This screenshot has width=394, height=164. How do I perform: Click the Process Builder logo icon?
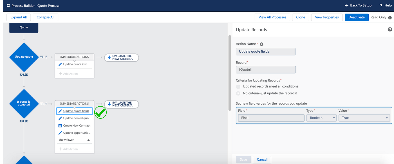click(x=8, y=5)
